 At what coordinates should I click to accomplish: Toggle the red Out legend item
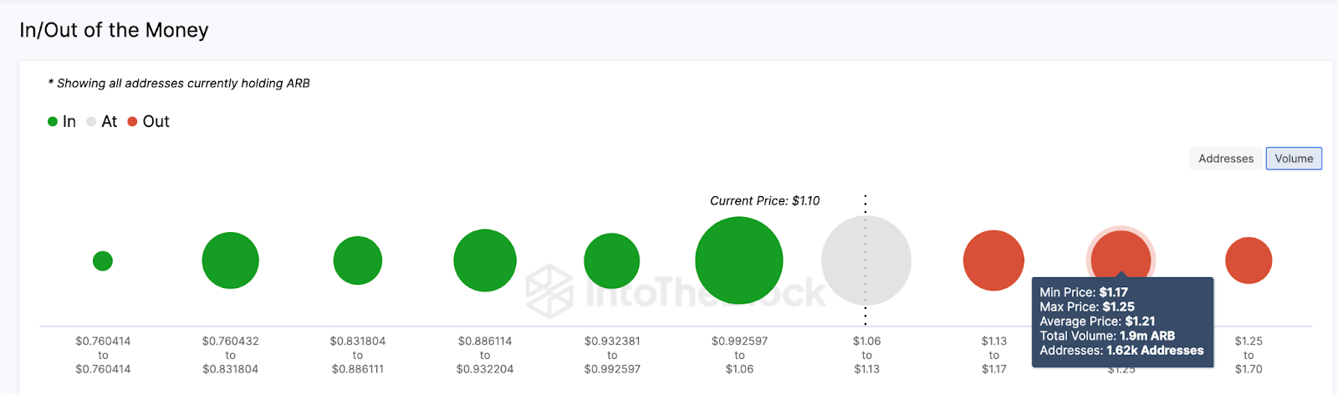[x=149, y=122]
